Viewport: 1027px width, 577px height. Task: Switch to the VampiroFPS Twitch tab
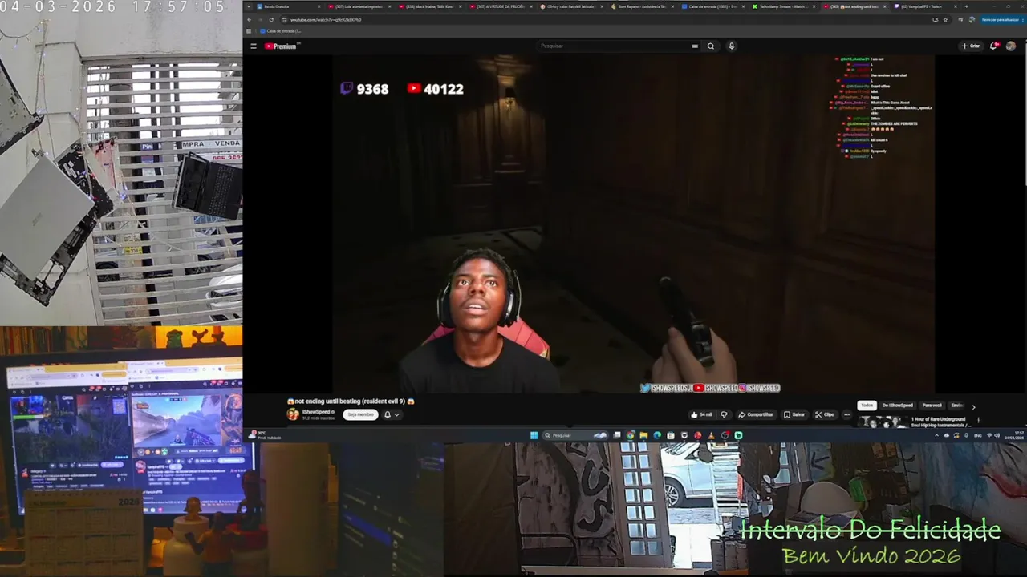[926, 6]
